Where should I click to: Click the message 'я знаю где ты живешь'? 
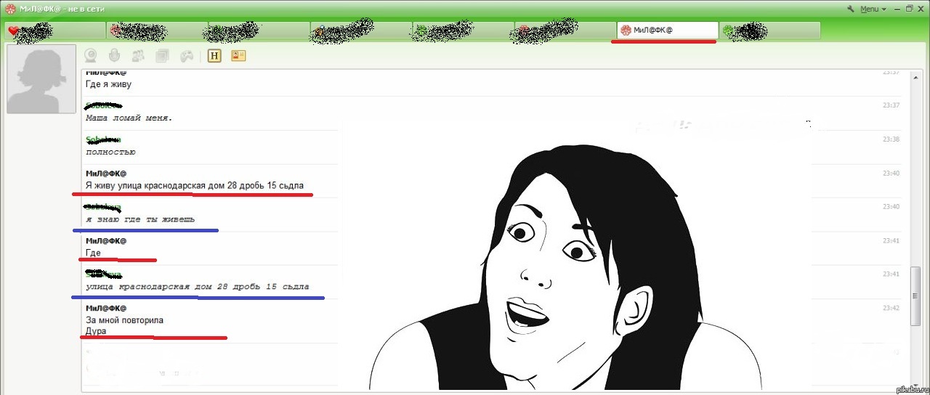pyautogui.click(x=139, y=219)
